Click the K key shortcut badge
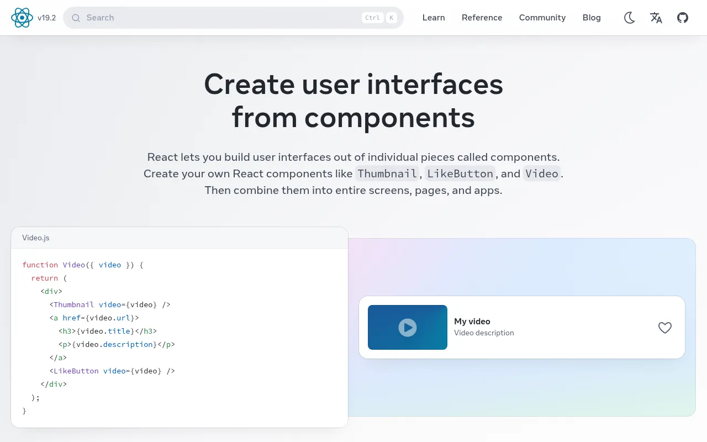707x442 pixels. click(x=392, y=18)
